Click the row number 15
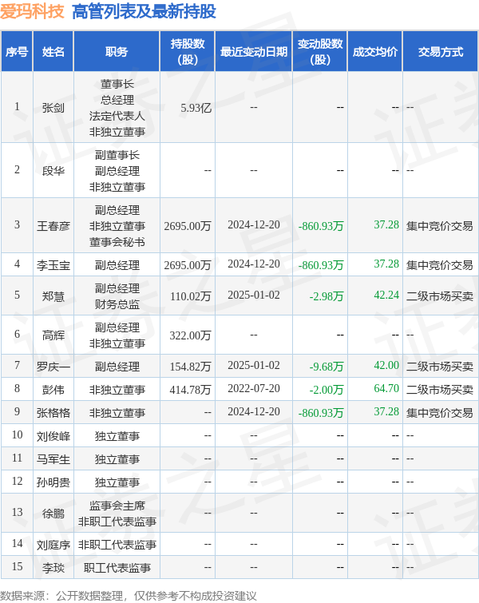This screenshot has width=479, height=603. pyautogui.click(x=17, y=566)
